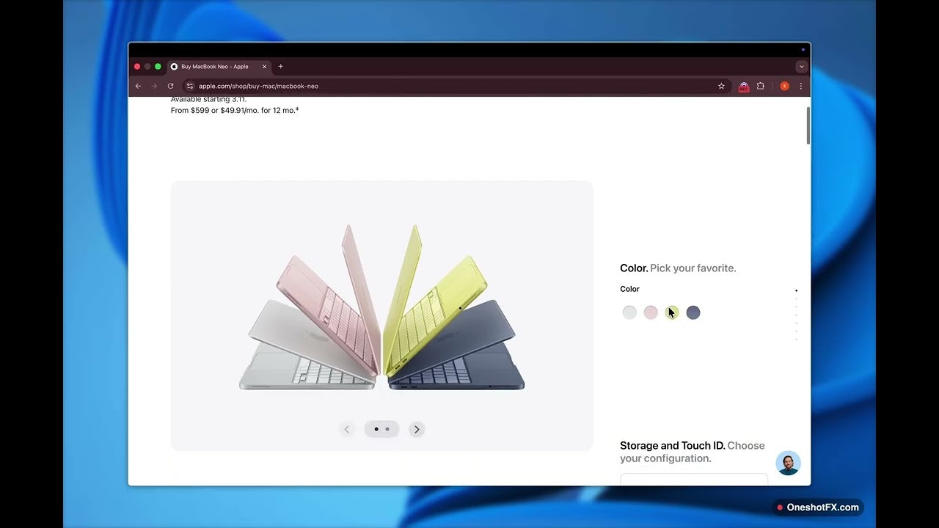This screenshot has height=528, width=939.
Task: Select the second gallery pagination dot
Action: [x=387, y=429]
